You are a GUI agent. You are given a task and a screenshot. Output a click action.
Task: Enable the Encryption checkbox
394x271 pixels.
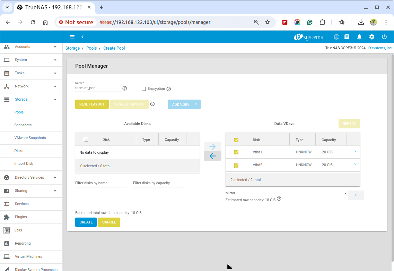tap(144, 89)
